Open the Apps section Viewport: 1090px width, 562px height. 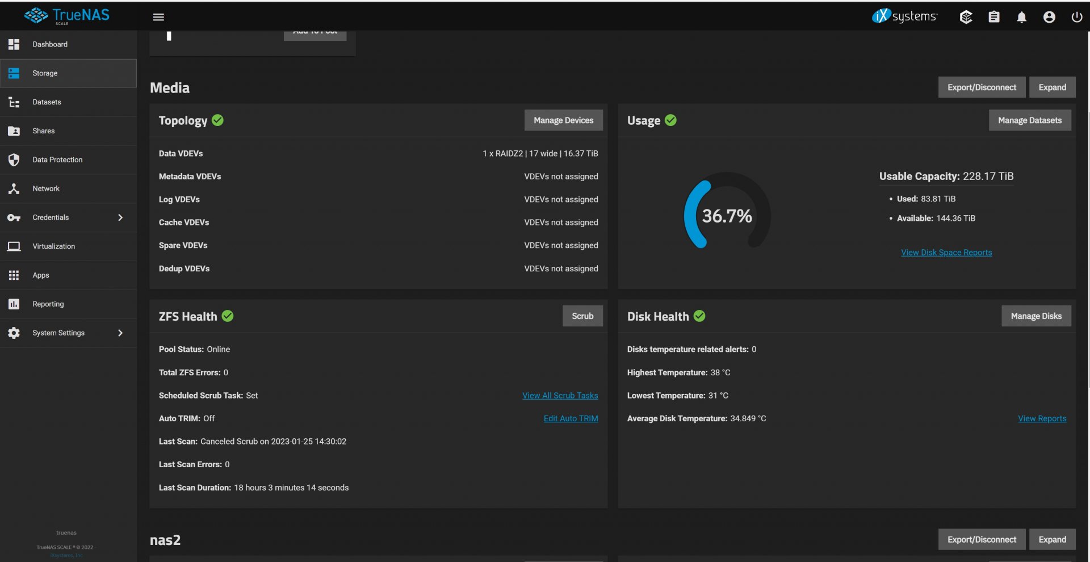click(41, 275)
